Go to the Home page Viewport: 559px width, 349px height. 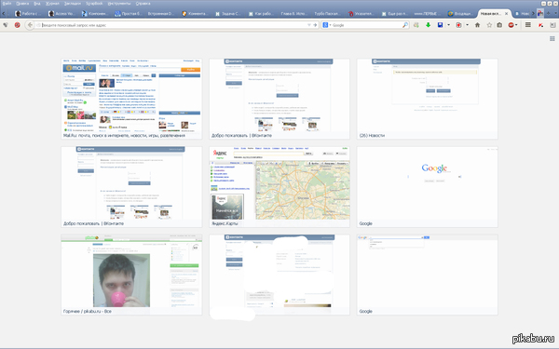(x=477, y=25)
